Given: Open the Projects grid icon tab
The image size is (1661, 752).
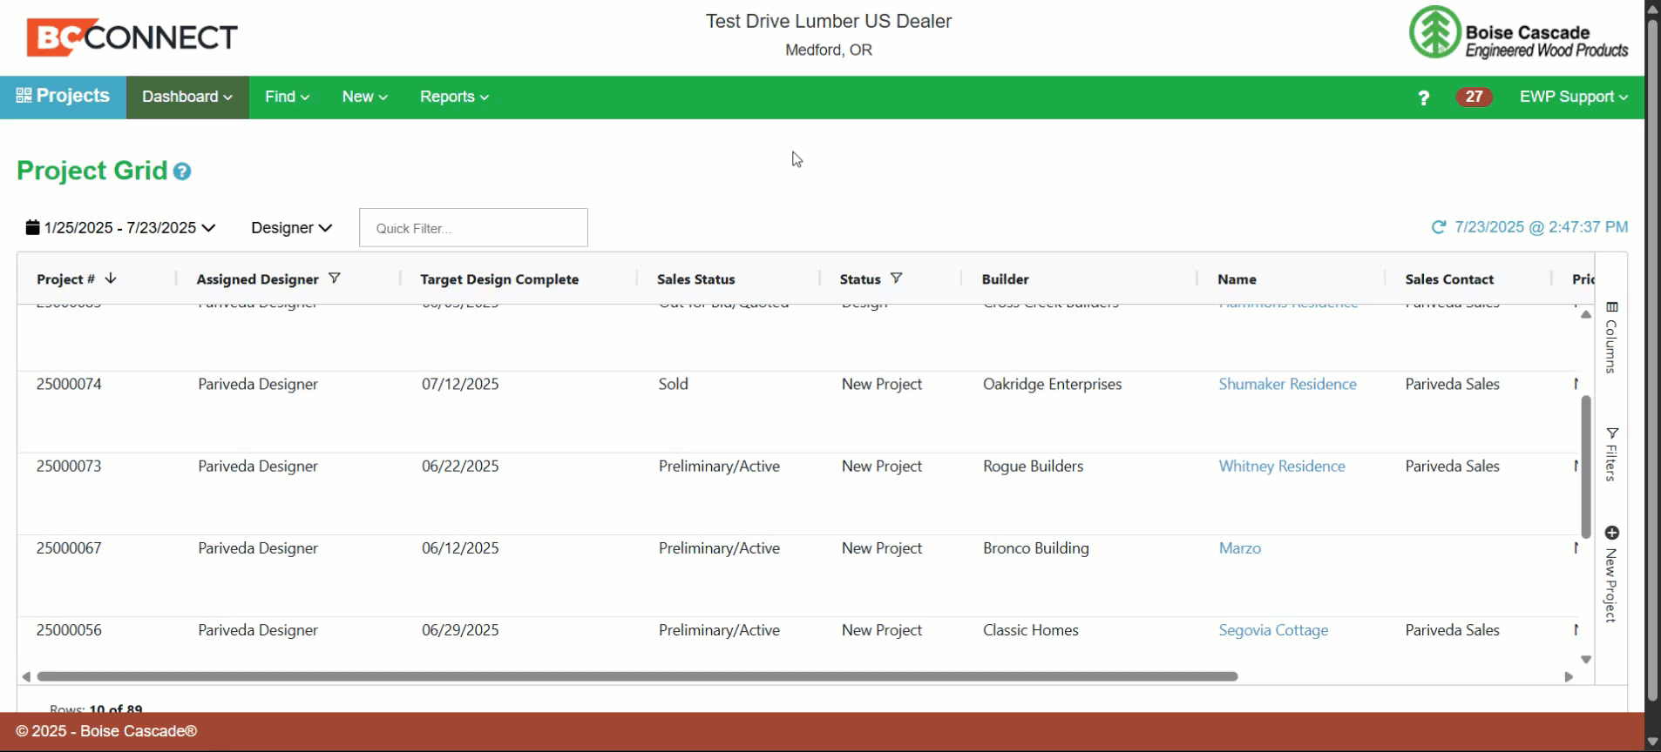Looking at the screenshot, I should (63, 97).
